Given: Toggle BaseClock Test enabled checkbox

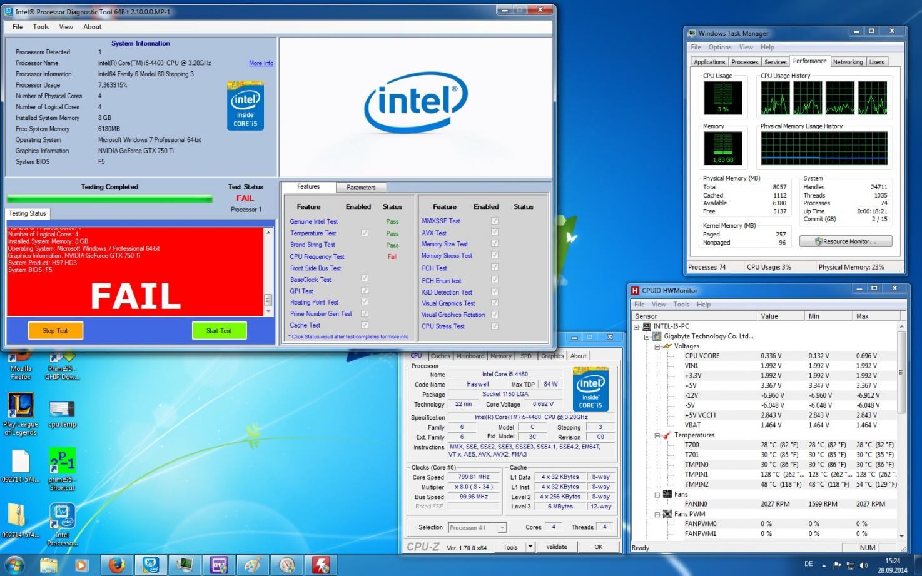Looking at the screenshot, I should (x=365, y=278).
